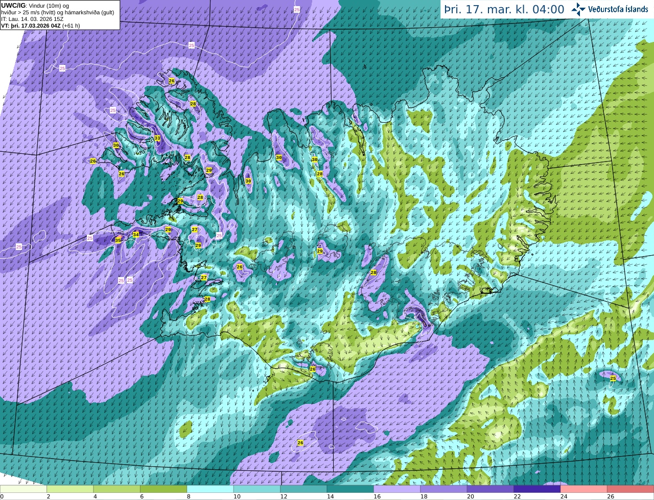The height and width of the screenshot is (500, 654).
Task: Pick the darker purple 20–22 m/s legend swatch
Action: (491, 489)
